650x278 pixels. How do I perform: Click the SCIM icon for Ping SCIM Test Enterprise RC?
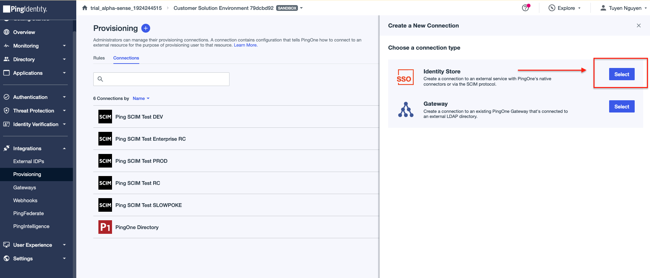[105, 139]
